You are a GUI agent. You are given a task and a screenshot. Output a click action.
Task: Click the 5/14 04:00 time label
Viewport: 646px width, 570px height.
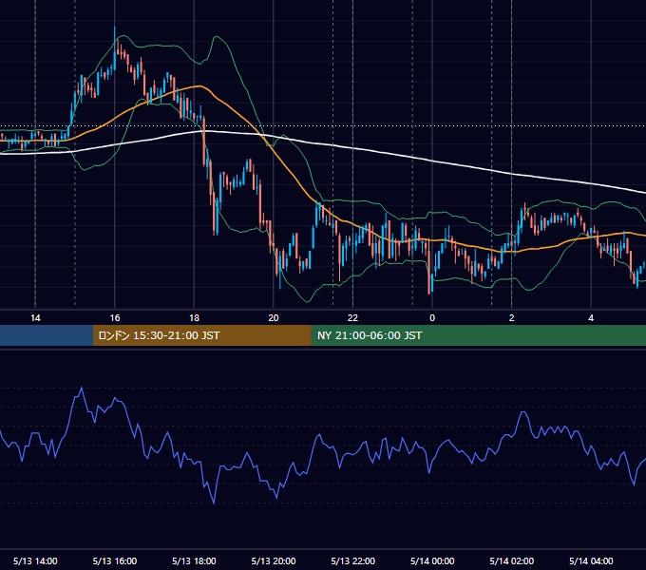click(x=591, y=560)
